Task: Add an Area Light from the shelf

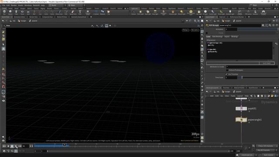Action: tap(155, 12)
